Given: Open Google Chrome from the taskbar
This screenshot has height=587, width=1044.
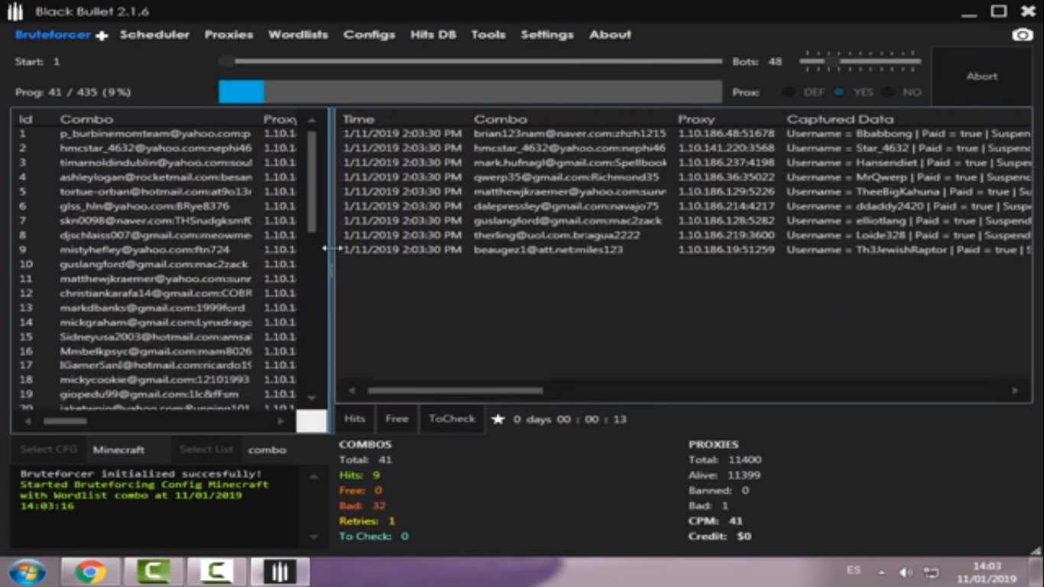Looking at the screenshot, I should pos(90,572).
